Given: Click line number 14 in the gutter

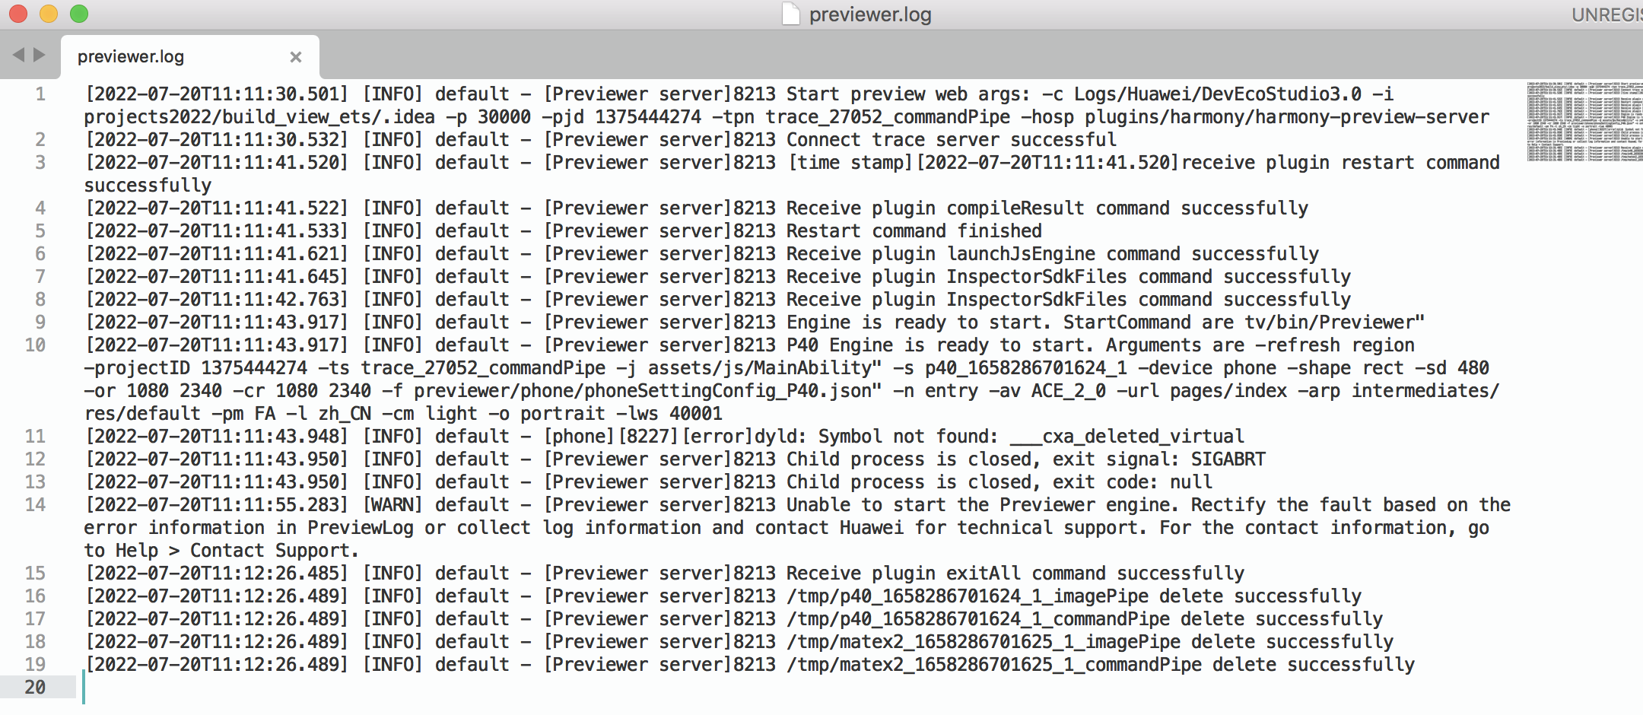Looking at the screenshot, I should pyautogui.click(x=35, y=505).
